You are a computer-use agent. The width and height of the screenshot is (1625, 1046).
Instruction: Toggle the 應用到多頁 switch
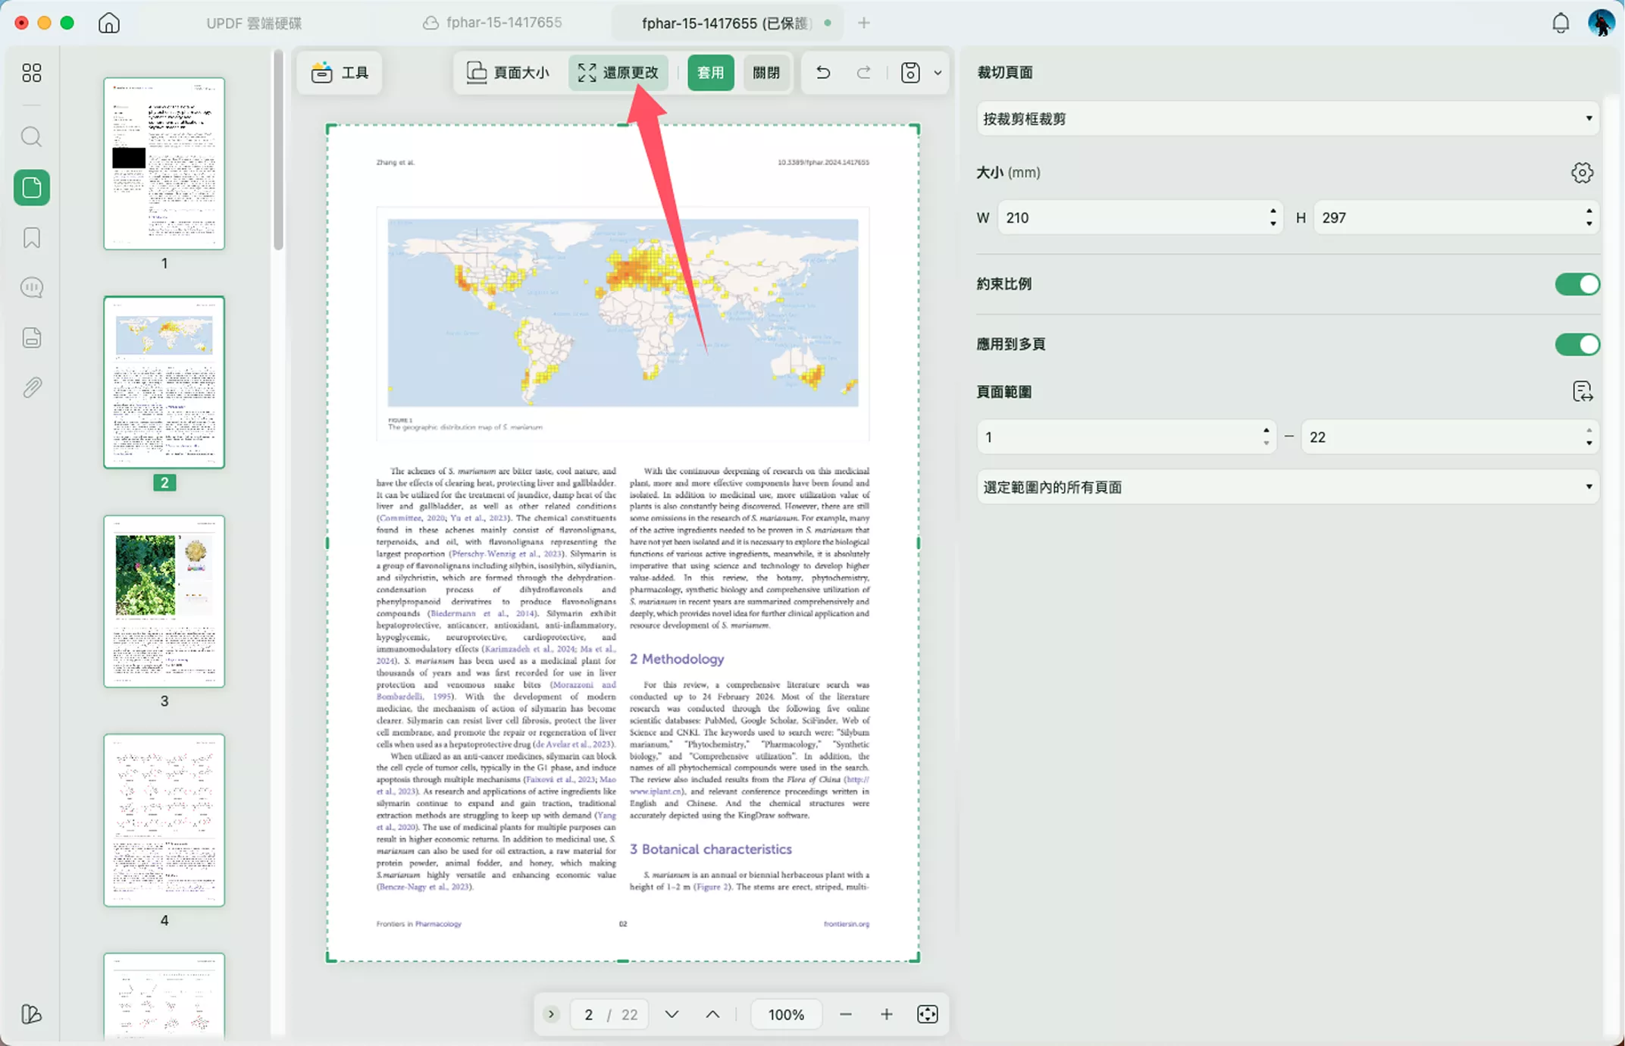point(1578,344)
